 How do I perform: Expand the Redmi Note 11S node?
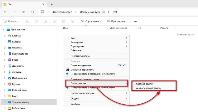[5, 54]
